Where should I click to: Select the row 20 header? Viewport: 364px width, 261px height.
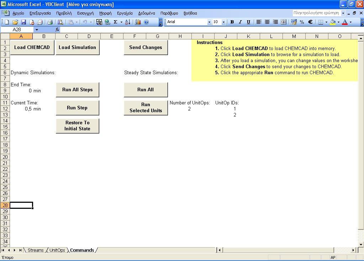tap(5, 157)
